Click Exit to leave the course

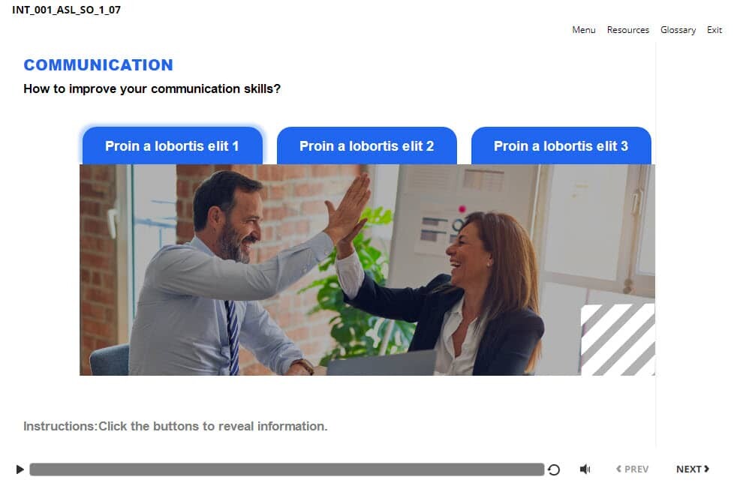click(x=714, y=30)
